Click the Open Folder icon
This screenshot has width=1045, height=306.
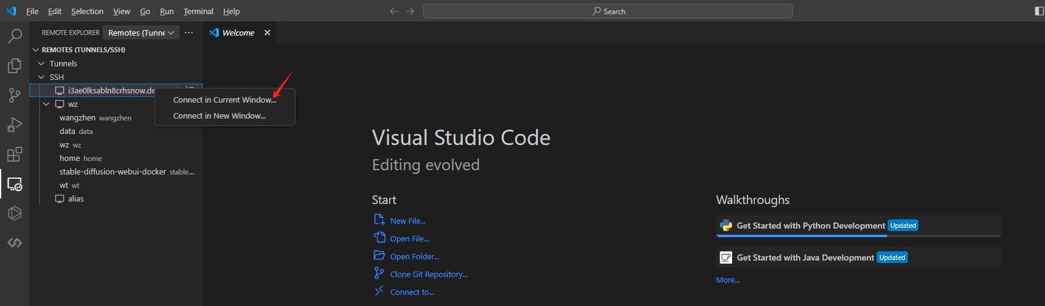pyautogui.click(x=379, y=256)
